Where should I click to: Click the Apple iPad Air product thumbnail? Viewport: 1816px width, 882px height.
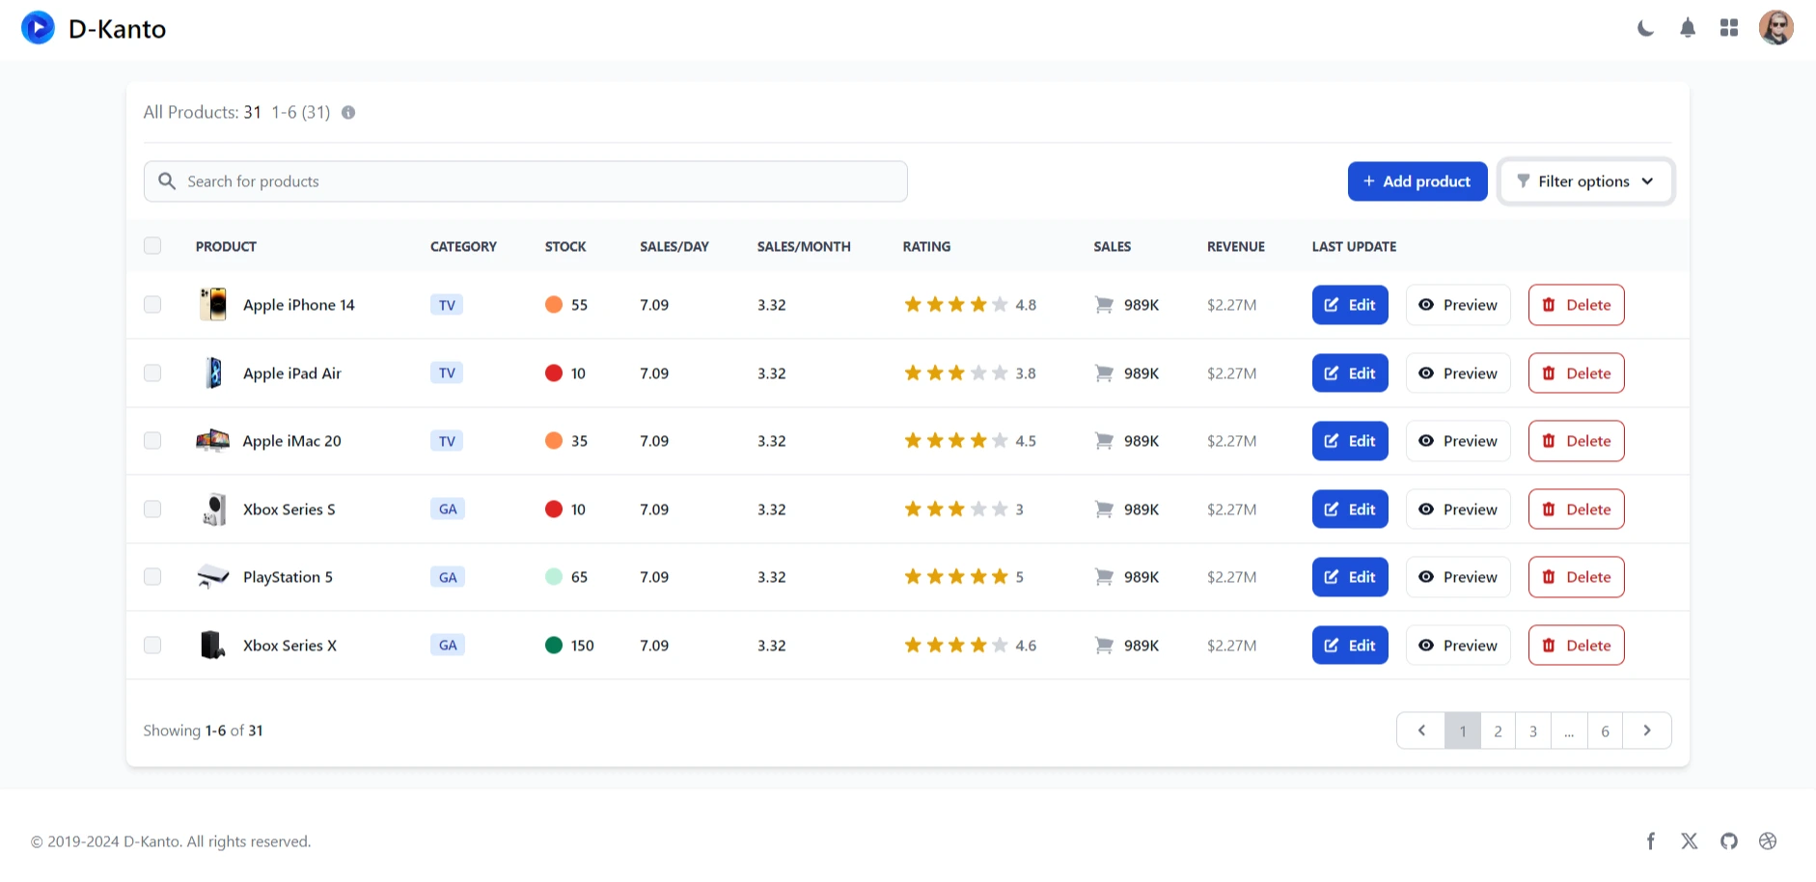(213, 372)
